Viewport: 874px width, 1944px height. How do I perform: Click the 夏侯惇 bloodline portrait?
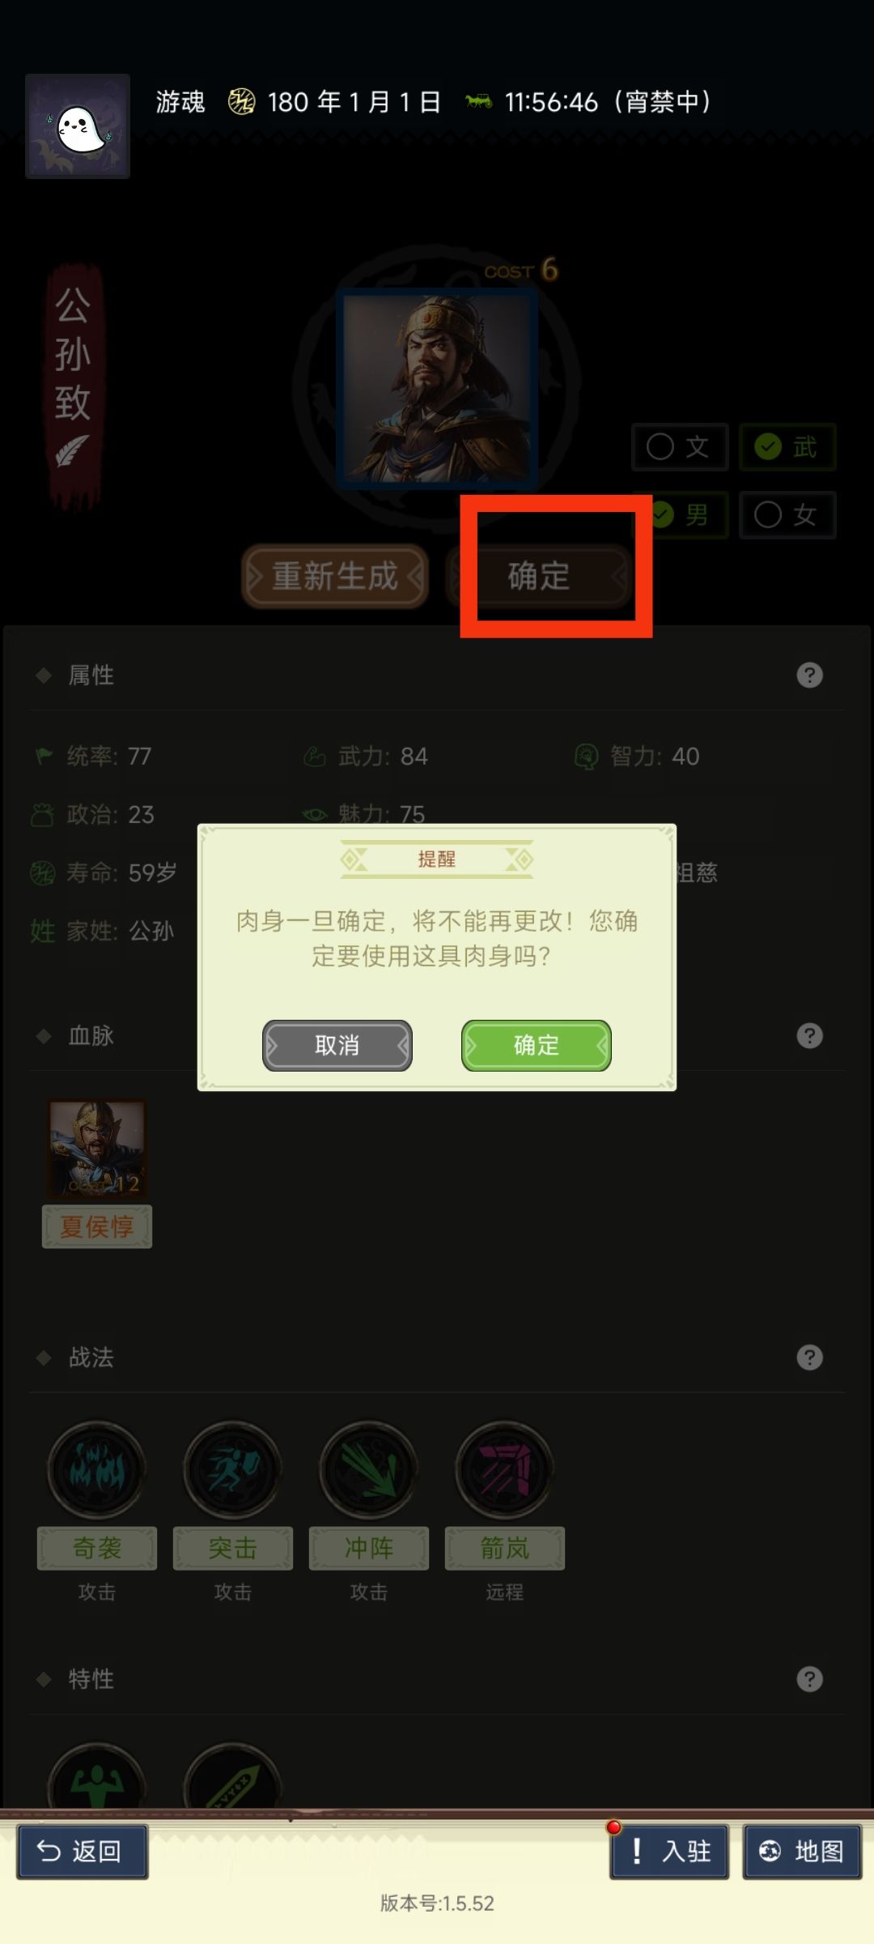(x=97, y=1149)
